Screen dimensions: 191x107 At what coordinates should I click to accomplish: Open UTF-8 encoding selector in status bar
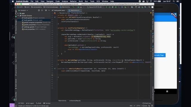click(138, 106)
